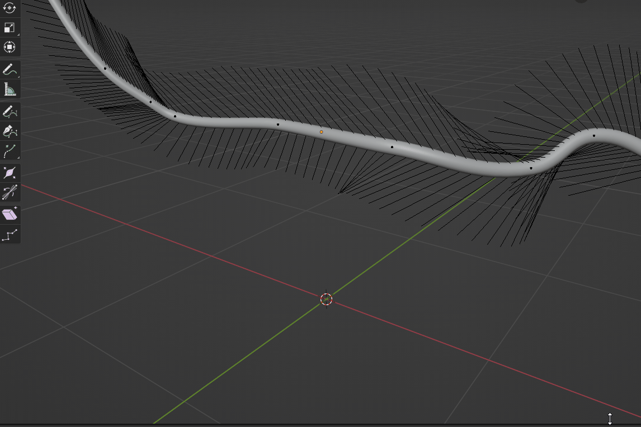This screenshot has height=427, width=641.
Task: Choose the Radius tool
Action: 10,173
